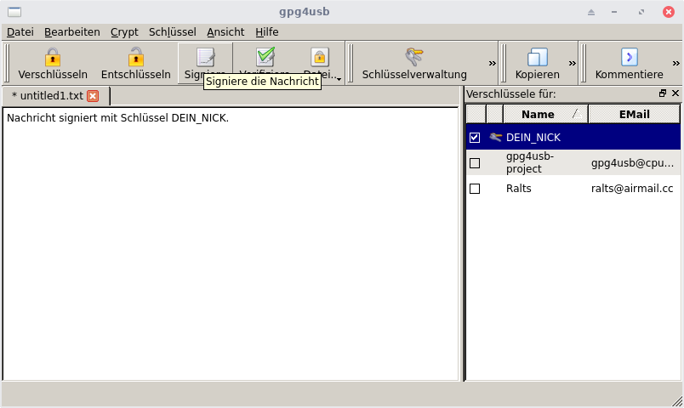Image resolution: width=684 pixels, height=408 pixels.
Task: Click the Entschlüsseln open-lock icon
Action: (x=135, y=57)
